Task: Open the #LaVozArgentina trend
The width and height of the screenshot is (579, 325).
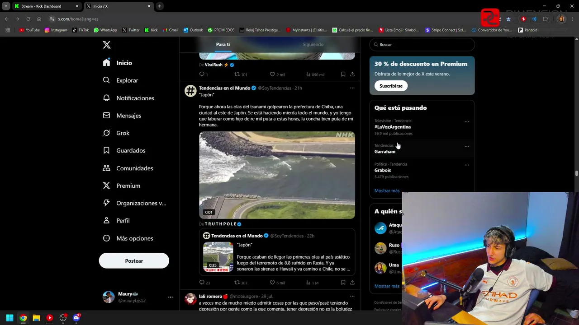Action: pyautogui.click(x=393, y=127)
